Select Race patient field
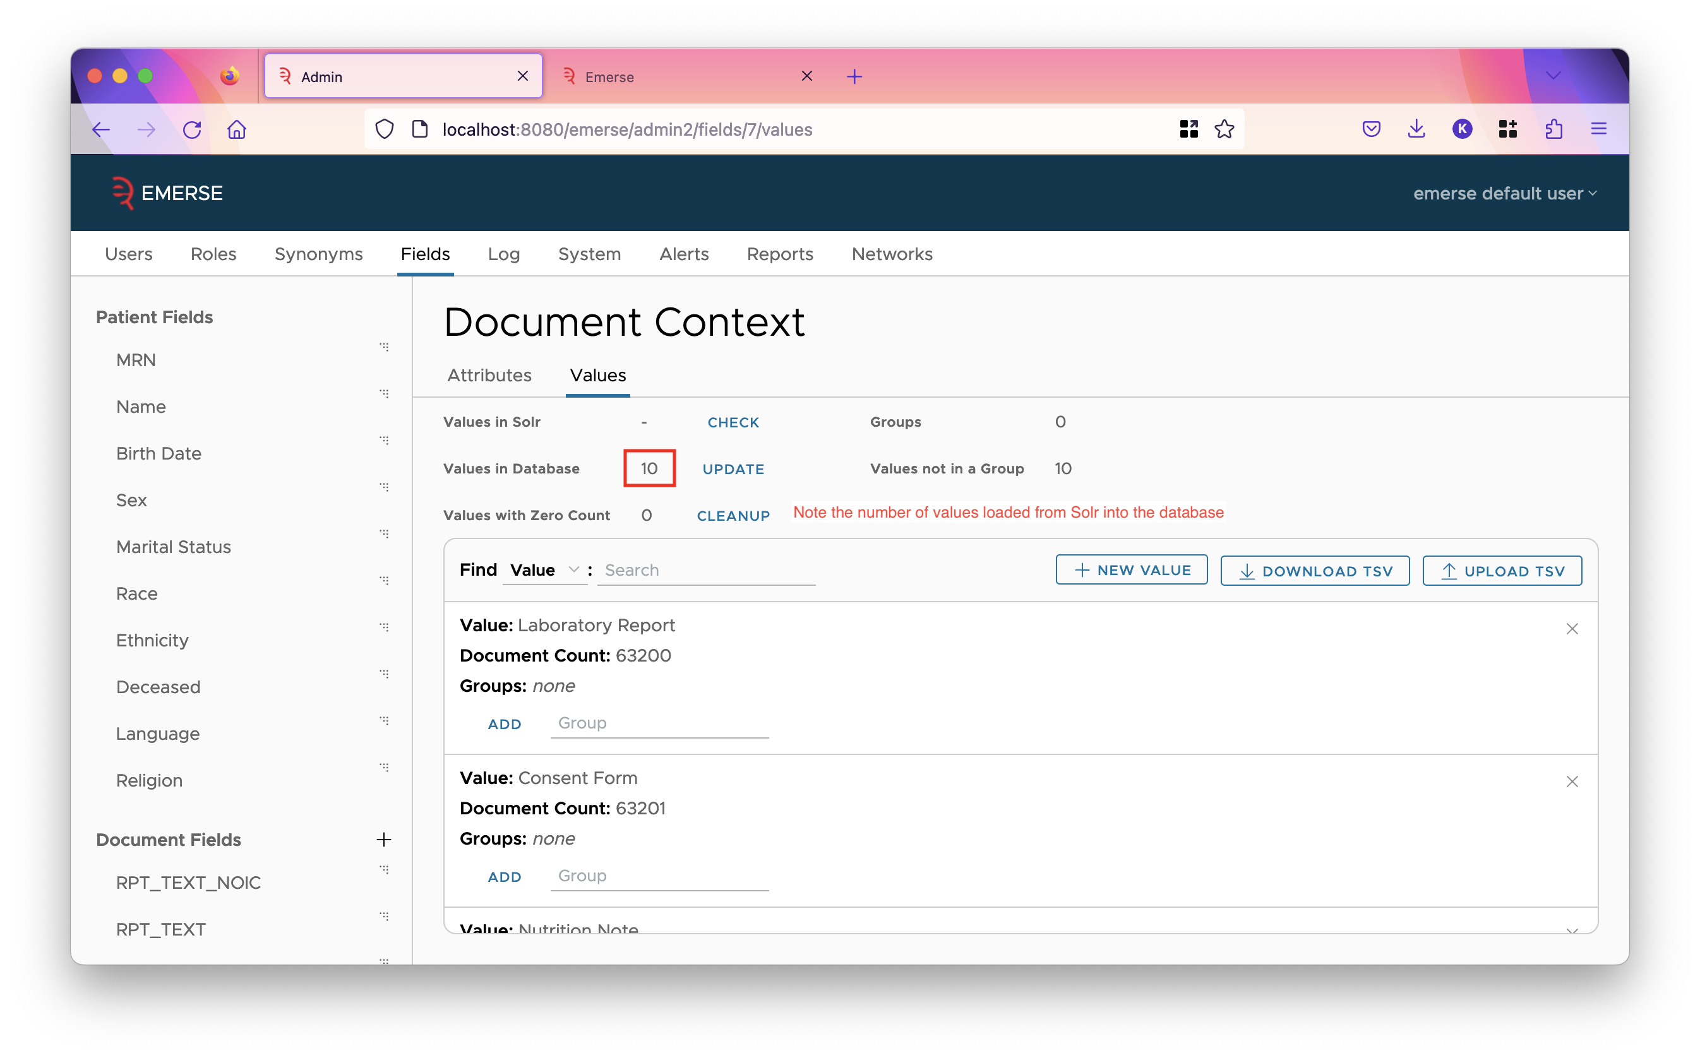 [x=136, y=594]
